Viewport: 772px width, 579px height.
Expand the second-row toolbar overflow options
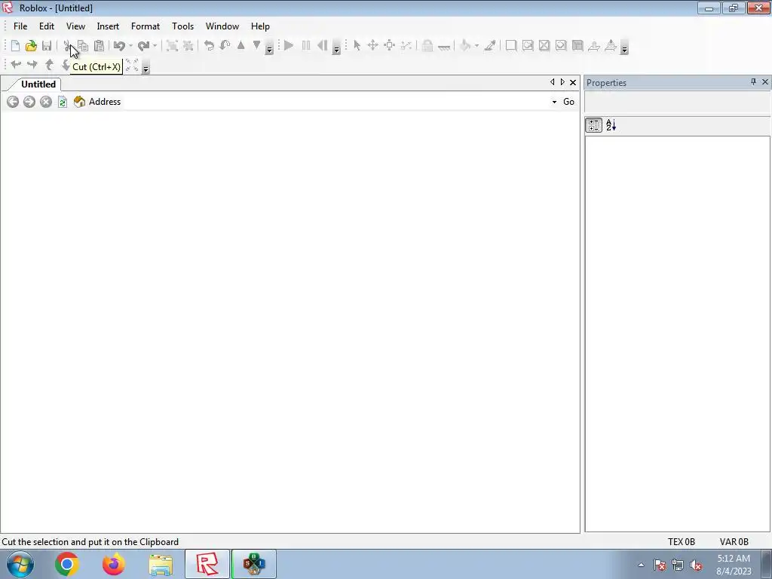click(146, 67)
